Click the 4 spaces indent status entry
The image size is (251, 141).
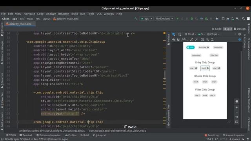click(x=235, y=139)
